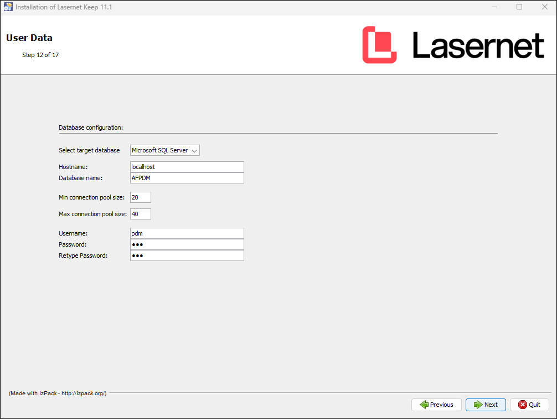Close the Lasernet Keep installer window
This screenshot has height=419, width=557.
tap(544, 7)
